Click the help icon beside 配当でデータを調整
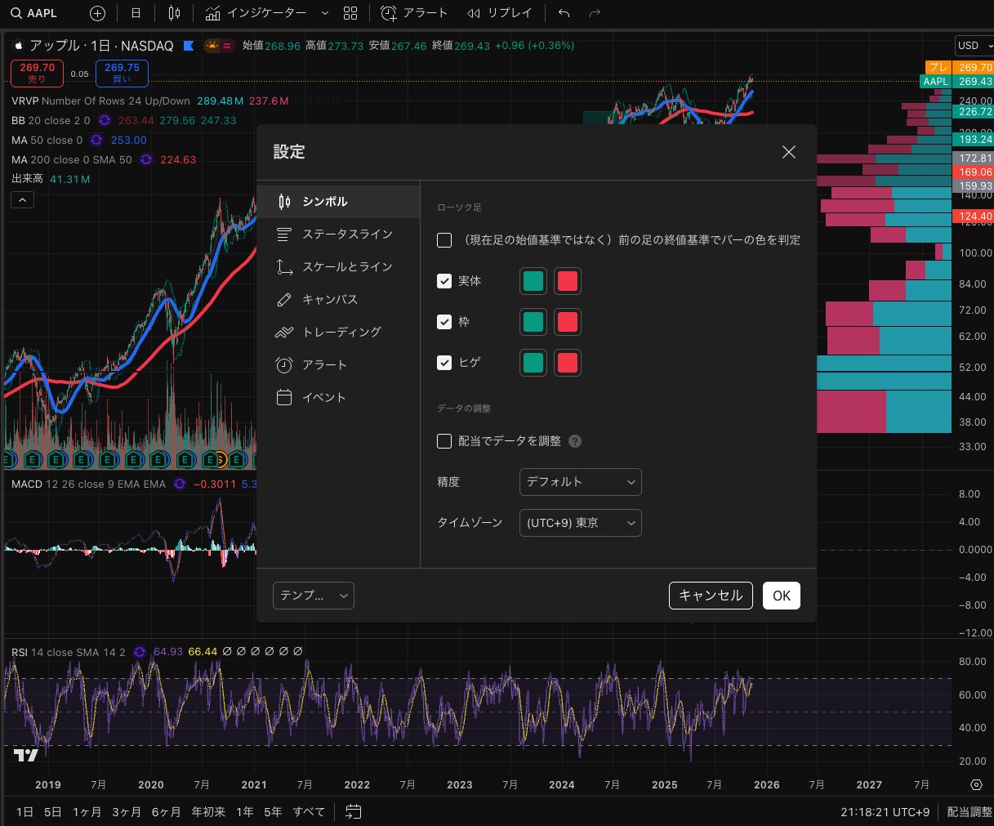 pyautogui.click(x=575, y=441)
